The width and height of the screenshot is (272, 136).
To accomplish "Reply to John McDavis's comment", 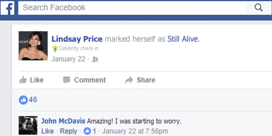I will [x=69, y=131].
